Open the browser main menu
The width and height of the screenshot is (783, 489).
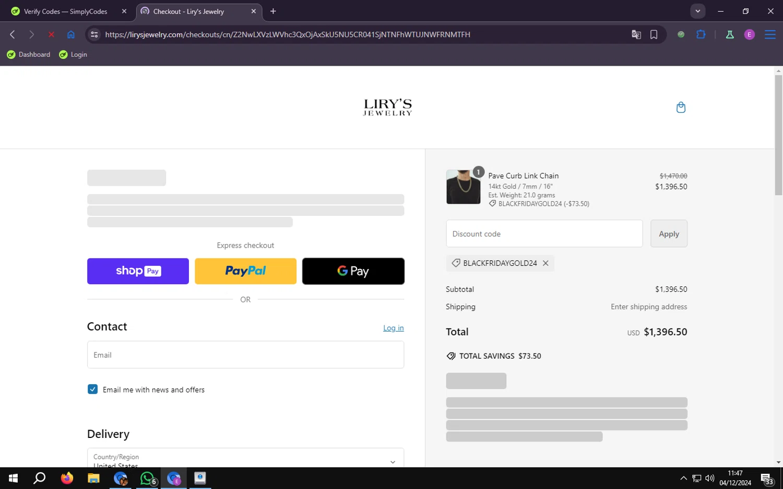770,34
